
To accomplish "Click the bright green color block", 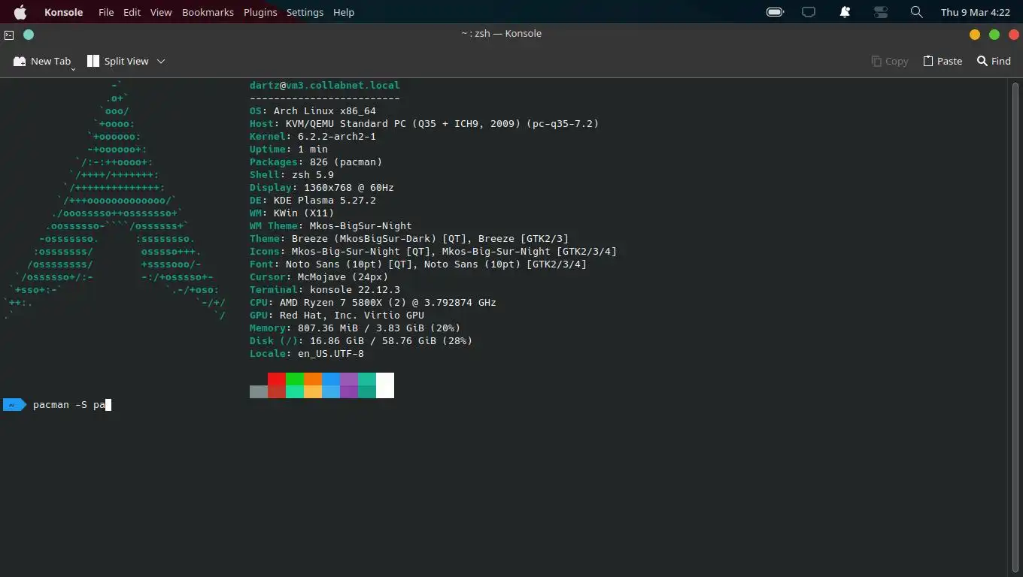I will pyautogui.click(x=295, y=379).
